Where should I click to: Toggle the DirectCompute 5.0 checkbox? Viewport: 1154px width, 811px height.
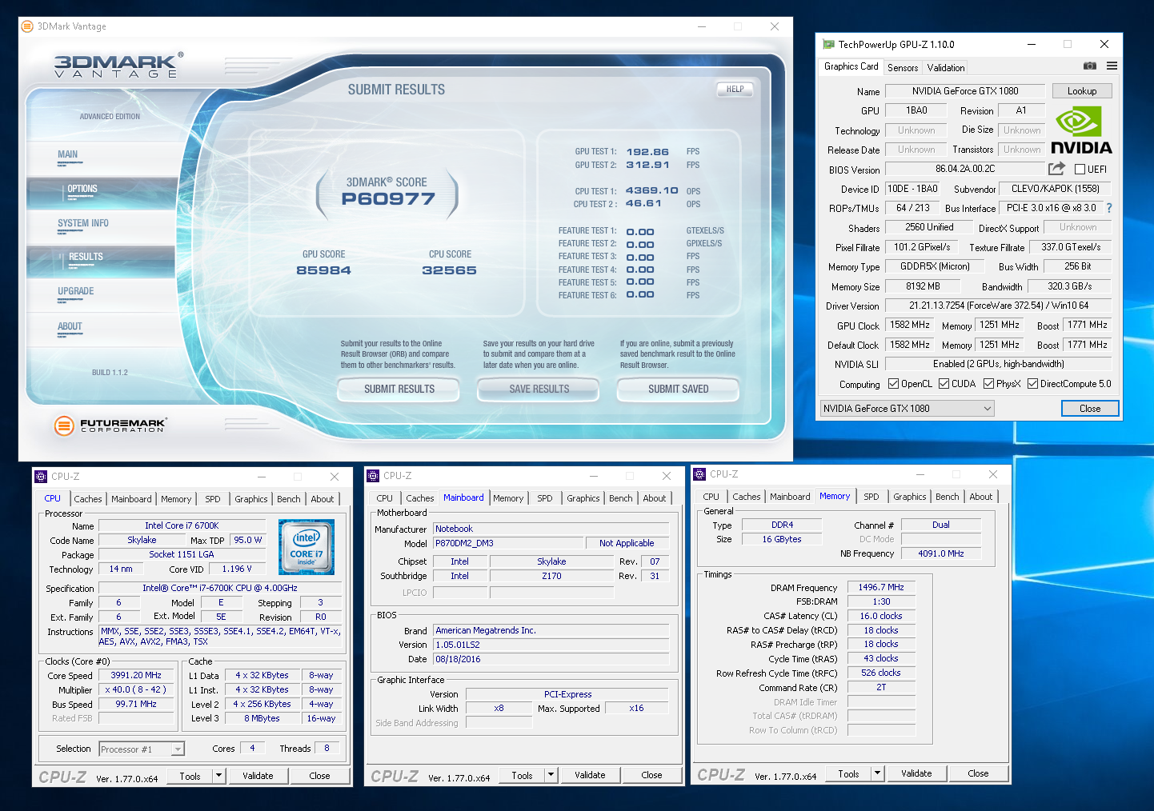[1032, 384]
